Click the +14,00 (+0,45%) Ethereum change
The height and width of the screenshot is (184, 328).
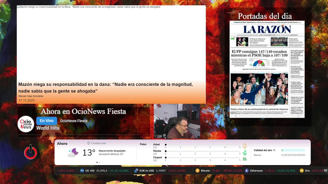[x=285, y=171]
